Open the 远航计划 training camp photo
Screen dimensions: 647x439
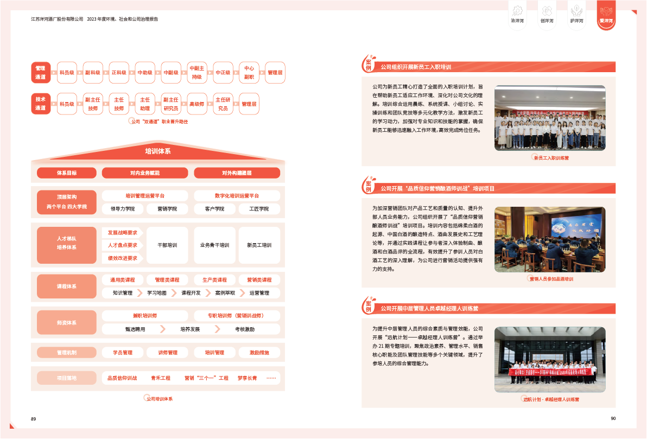pos(551,359)
